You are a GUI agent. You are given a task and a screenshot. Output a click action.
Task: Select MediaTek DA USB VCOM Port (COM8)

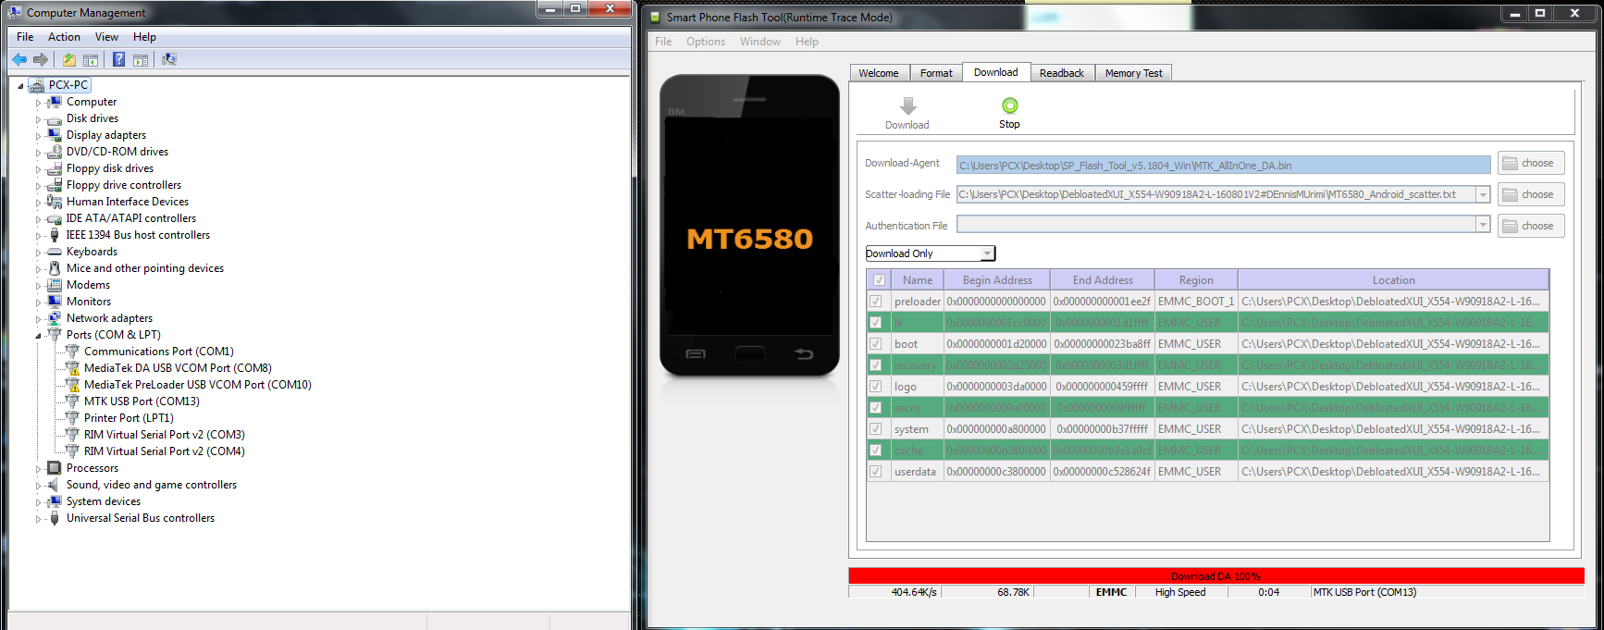(x=178, y=368)
